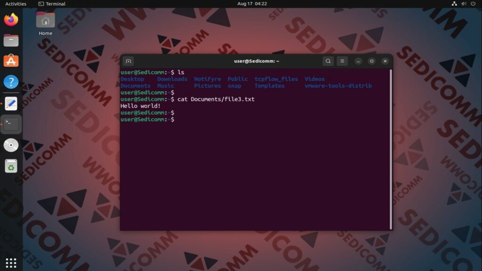Open the Files manager in dock
The width and height of the screenshot is (482, 271).
11,40
